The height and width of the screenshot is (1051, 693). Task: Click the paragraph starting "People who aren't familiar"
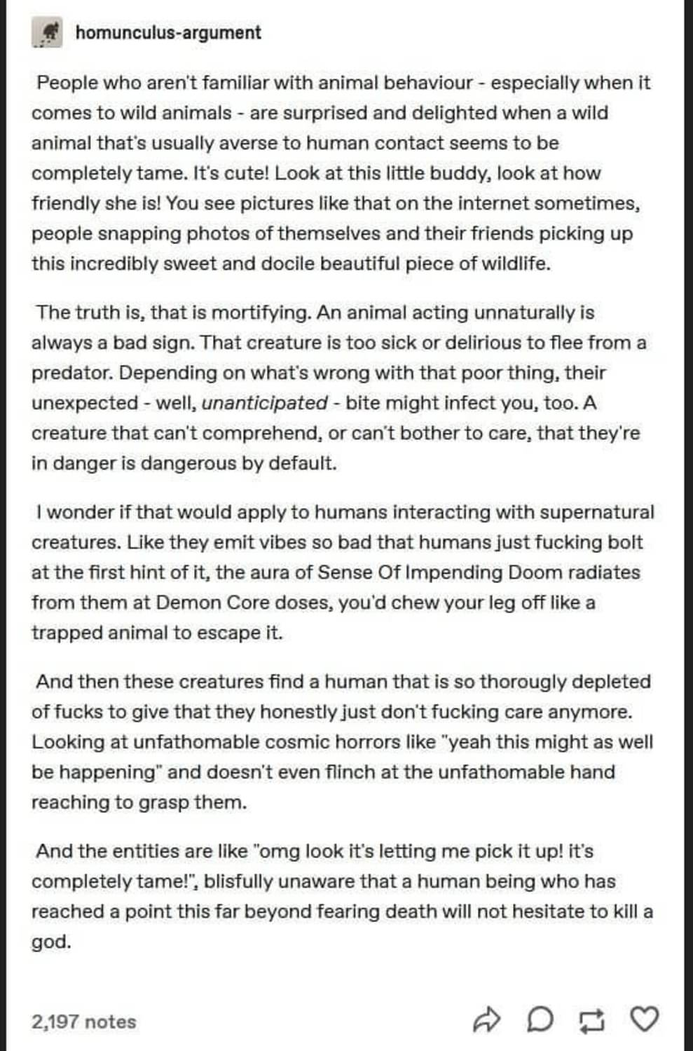341,173
